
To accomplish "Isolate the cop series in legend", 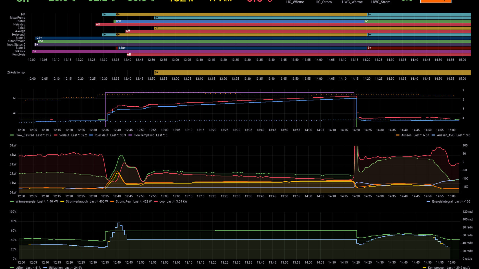I will pos(162,201).
